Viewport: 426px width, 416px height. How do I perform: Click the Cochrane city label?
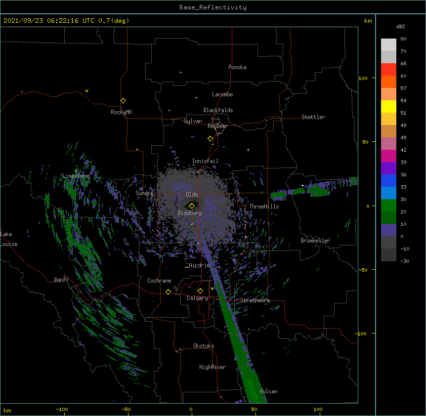tap(159, 281)
